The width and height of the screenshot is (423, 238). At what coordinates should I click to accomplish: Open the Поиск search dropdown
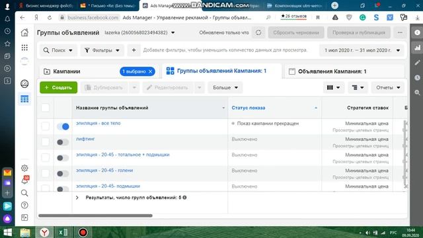tap(58, 50)
